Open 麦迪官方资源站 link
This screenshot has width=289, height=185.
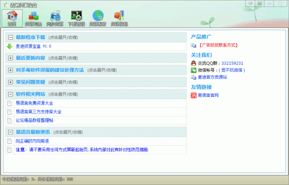(212, 77)
